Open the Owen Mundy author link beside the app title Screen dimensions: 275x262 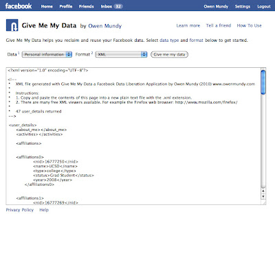pyautogui.click(x=104, y=26)
